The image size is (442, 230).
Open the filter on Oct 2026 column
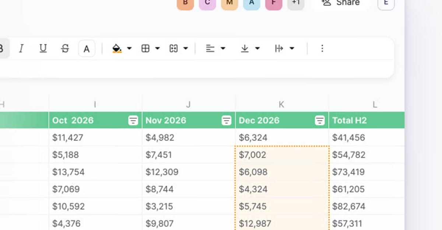coord(133,121)
